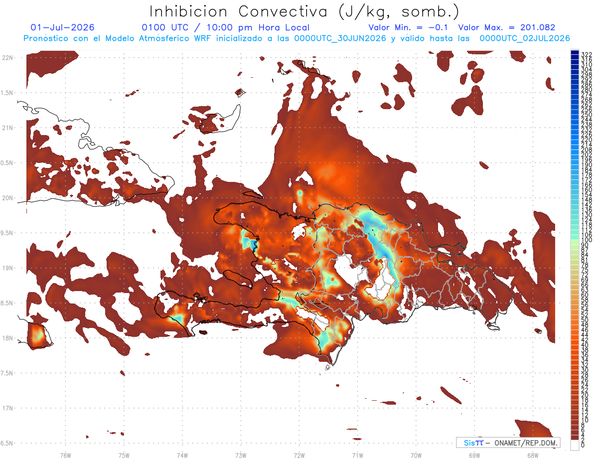Click the darkest blue color scale swatch labeled 322
Viewport: 598px width, 462px height.
[575, 53]
